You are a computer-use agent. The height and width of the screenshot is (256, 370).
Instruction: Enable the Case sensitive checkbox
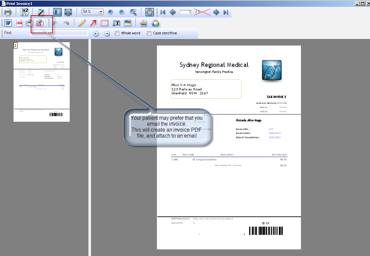tap(149, 33)
